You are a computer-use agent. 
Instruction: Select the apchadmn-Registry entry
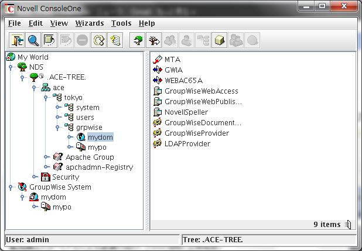point(100,167)
